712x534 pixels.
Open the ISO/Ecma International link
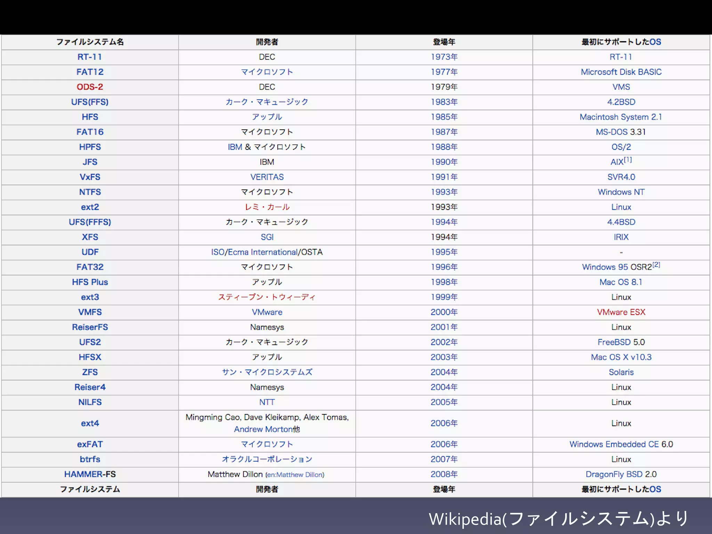click(254, 252)
